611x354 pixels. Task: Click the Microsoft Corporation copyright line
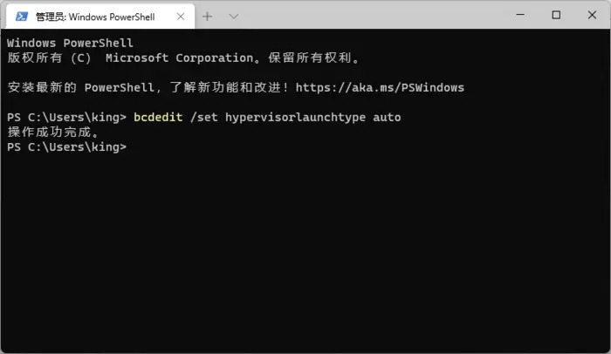(183, 58)
